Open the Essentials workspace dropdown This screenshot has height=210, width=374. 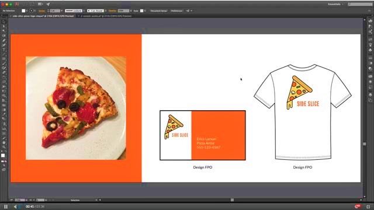335,4
